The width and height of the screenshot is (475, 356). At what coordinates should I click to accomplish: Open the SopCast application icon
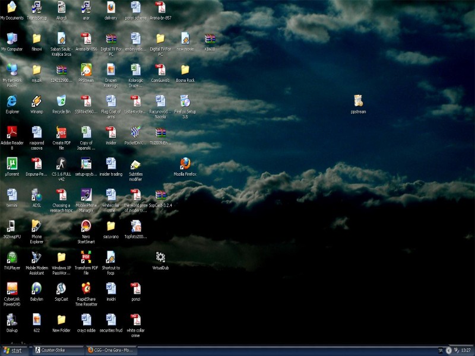[x=61, y=288]
